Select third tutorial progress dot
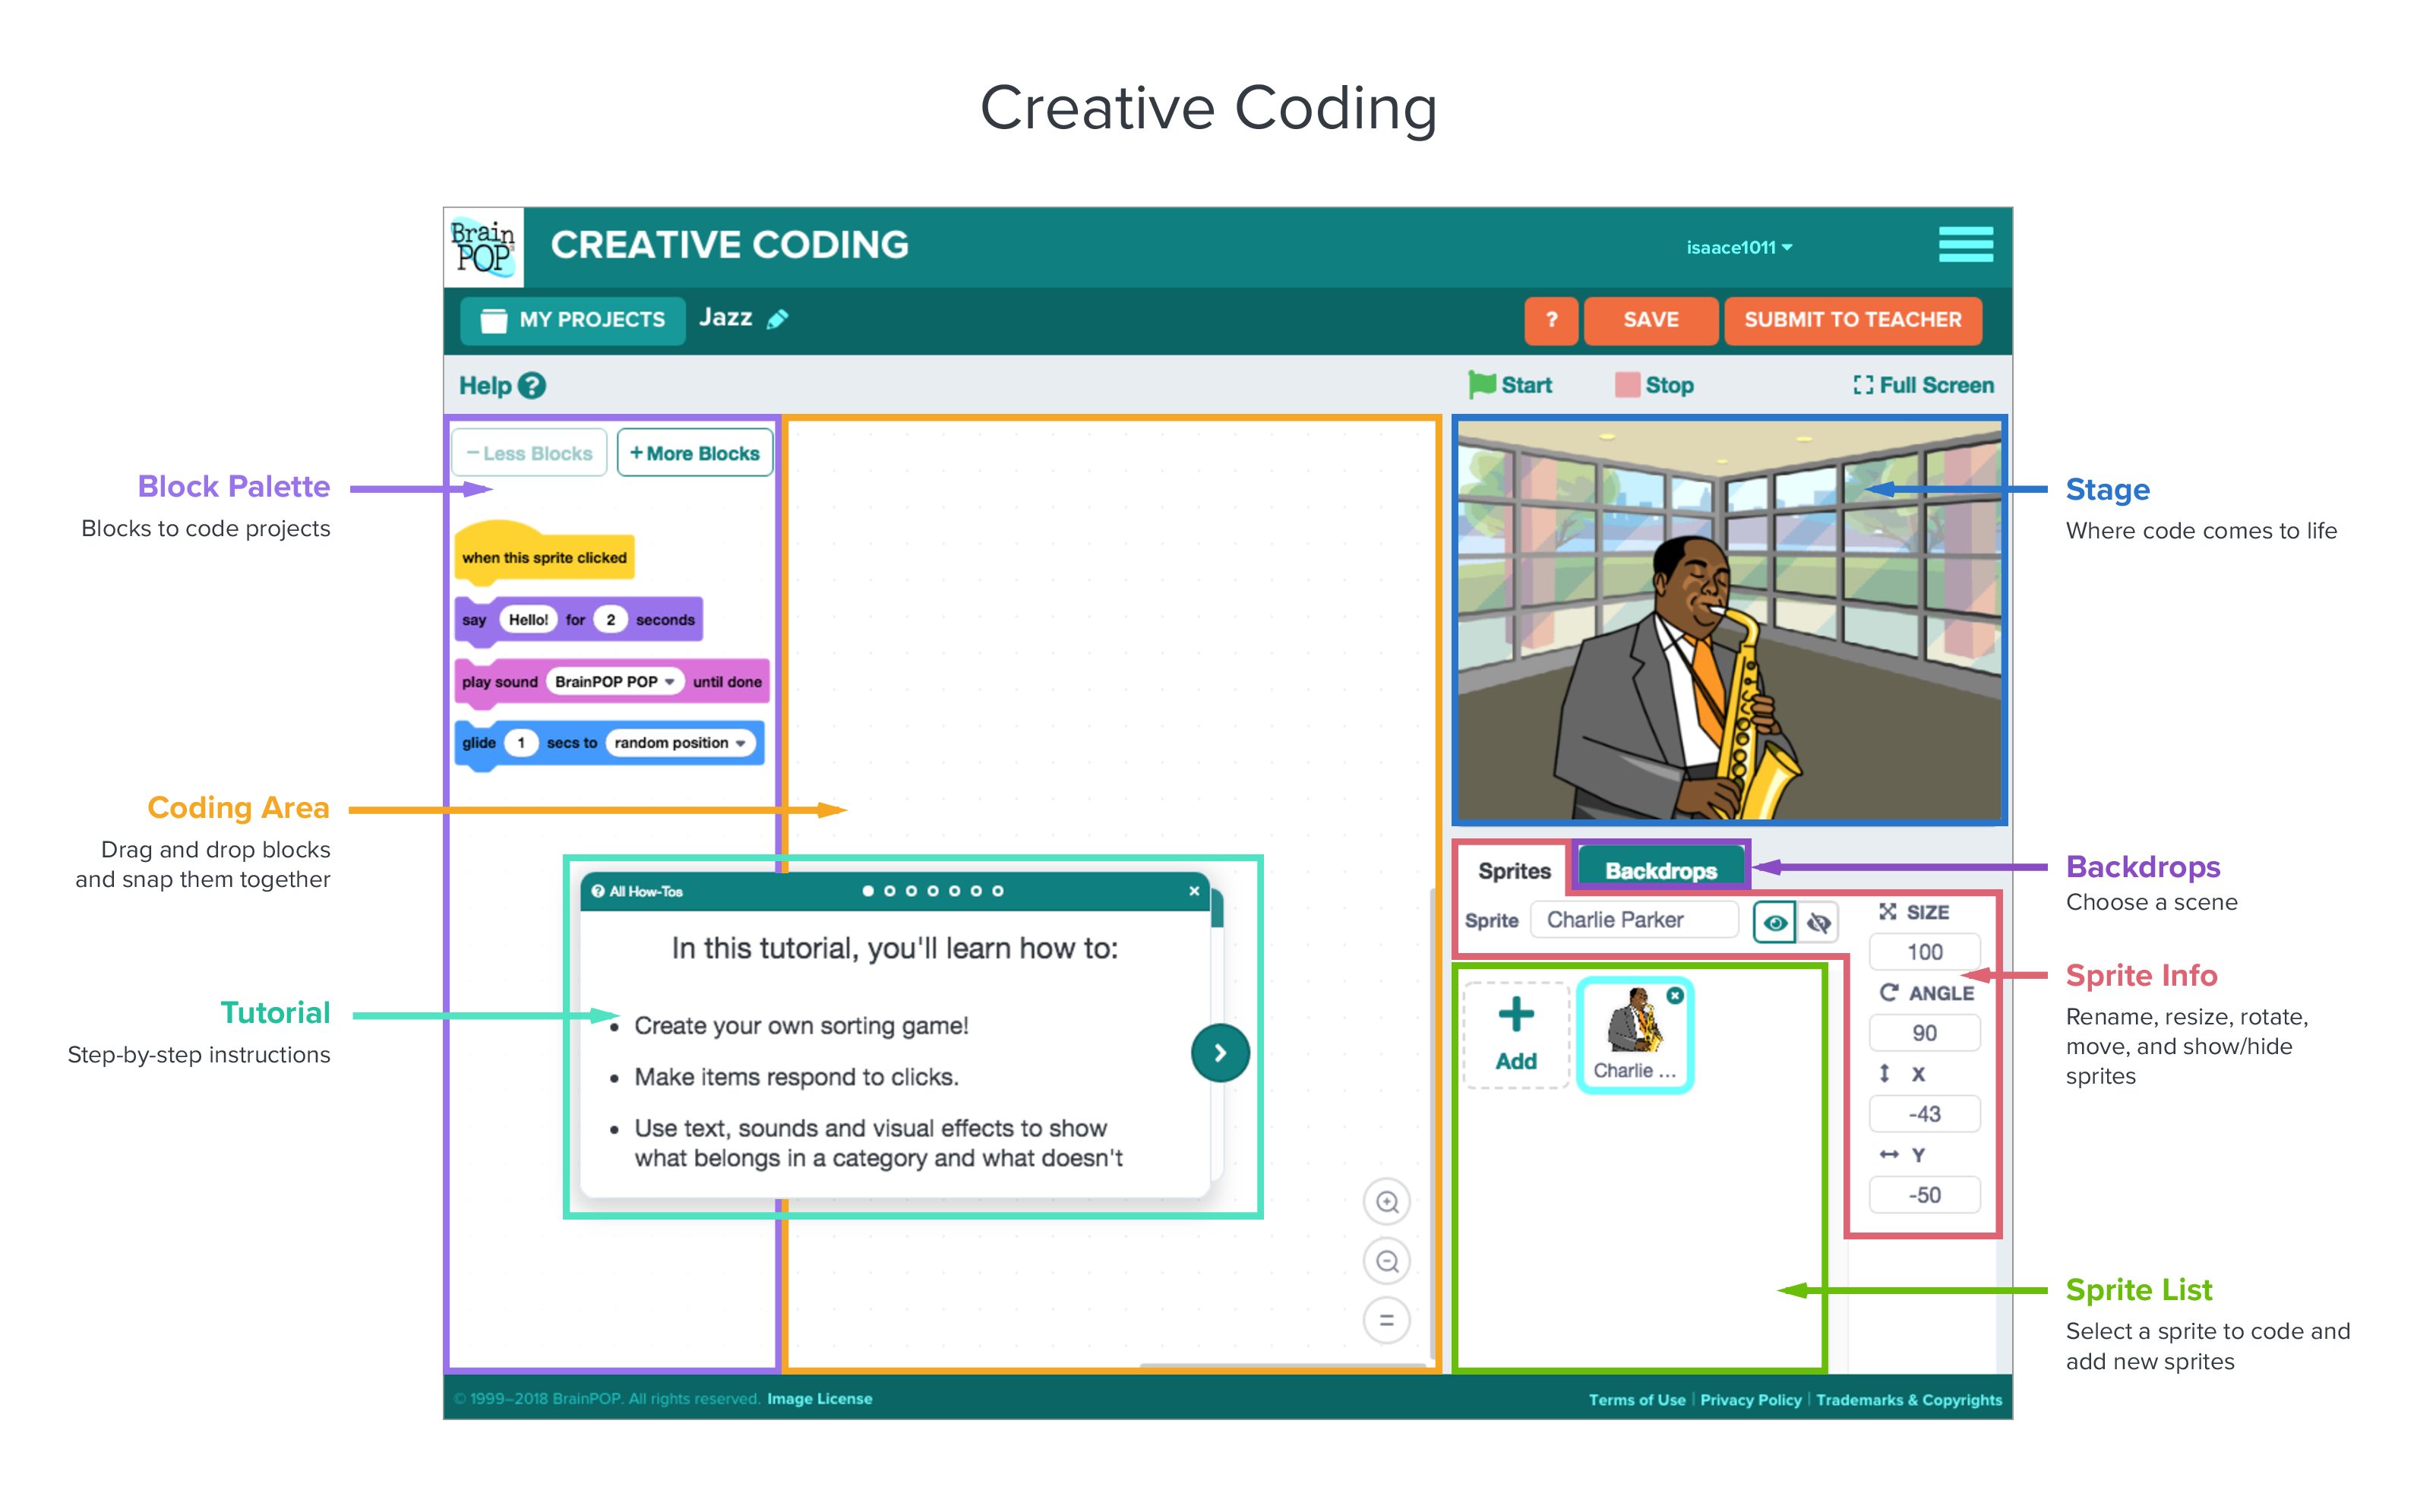 [911, 891]
